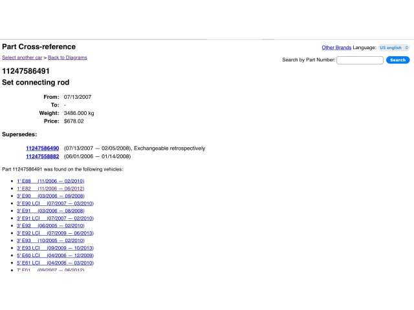
Task: Open superseded part 11247586490
Action: (x=43, y=148)
